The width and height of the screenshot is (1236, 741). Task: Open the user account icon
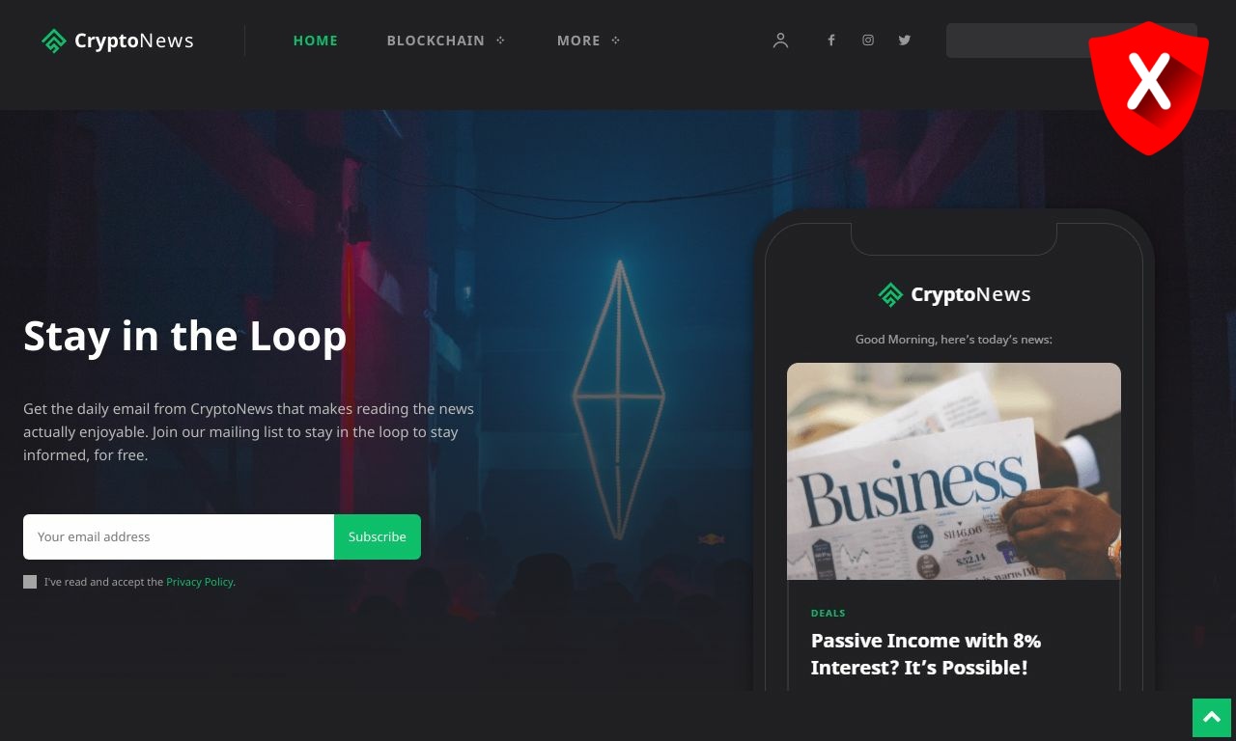(x=780, y=41)
